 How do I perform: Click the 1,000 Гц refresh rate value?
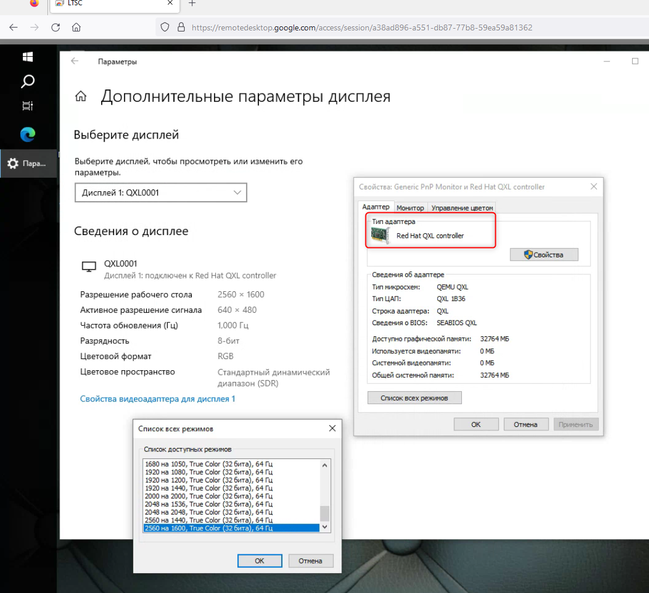pos(233,326)
